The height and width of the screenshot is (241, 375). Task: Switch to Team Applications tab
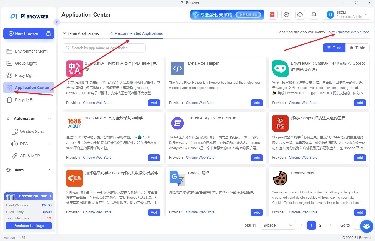(81, 33)
